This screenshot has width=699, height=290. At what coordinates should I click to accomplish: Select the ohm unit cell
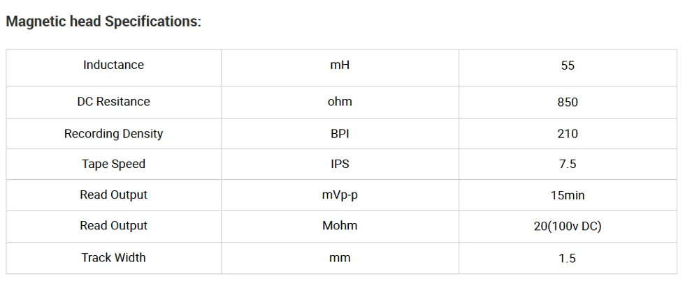pos(340,102)
